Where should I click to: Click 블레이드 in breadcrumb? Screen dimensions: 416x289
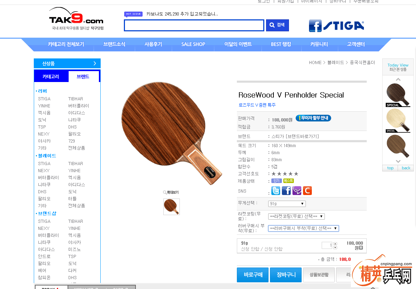pyautogui.click(x=336, y=63)
